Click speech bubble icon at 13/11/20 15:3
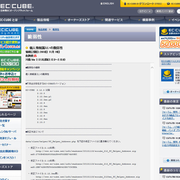Viewport: 180px width, 180px height. (163, 177)
